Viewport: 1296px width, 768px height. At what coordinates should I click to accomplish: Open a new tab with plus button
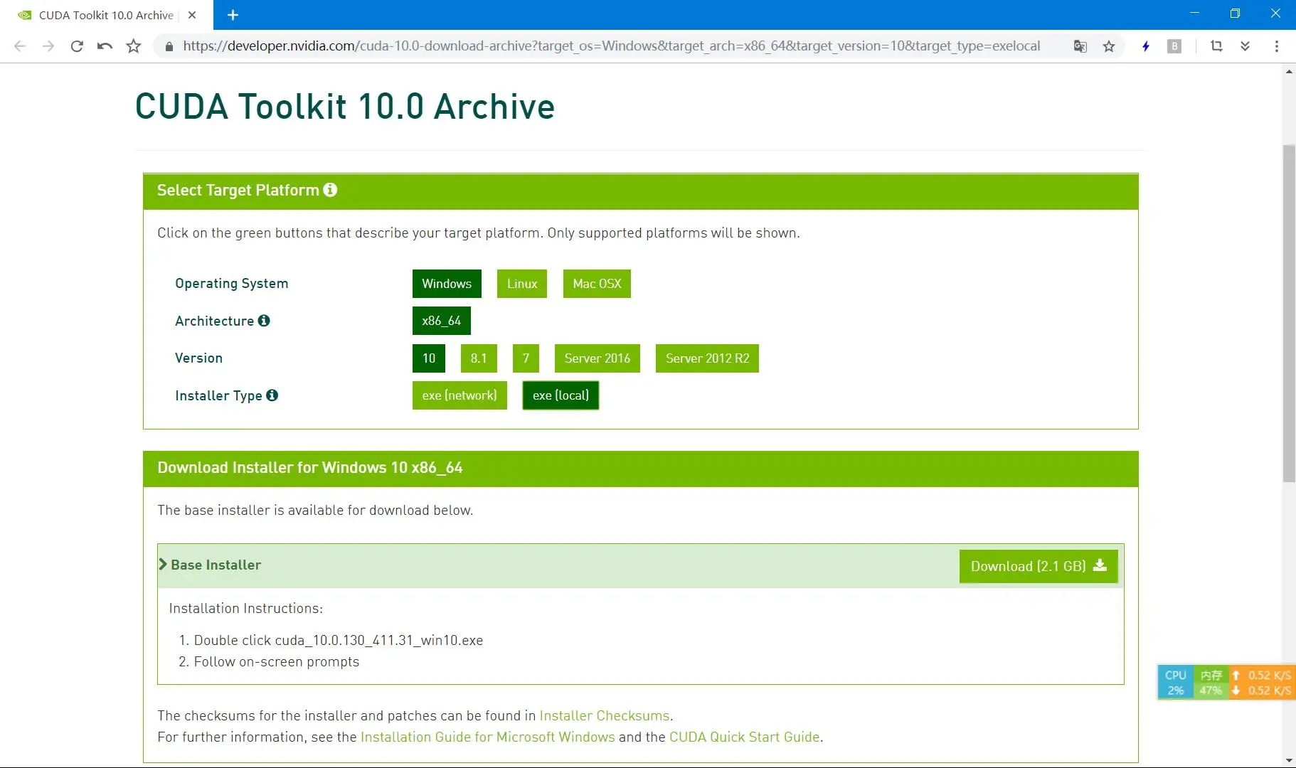(233, 15)
